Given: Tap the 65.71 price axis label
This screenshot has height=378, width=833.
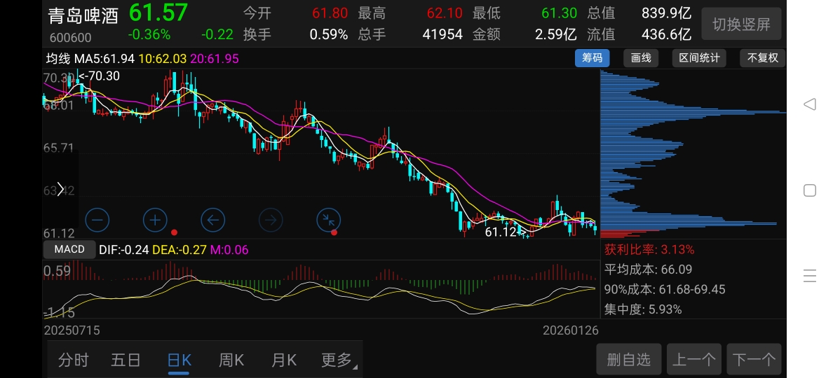Looking at the screenshot, I should (x=58, y=148).
